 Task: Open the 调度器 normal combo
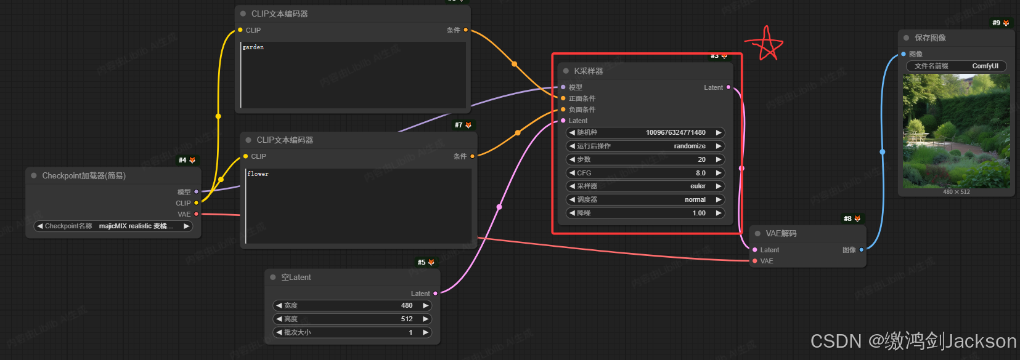click(x=645, y=199)
